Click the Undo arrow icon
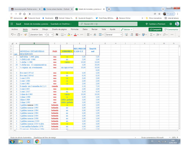This screenshot has height=151, width=189. click(12, 34)
